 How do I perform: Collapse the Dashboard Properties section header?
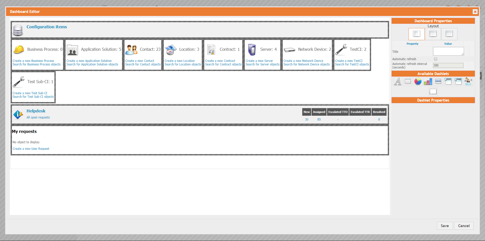(x=433, y=21)
